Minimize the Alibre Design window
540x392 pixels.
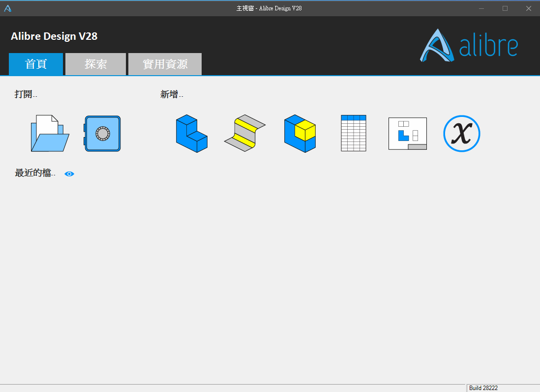(481, 8)
